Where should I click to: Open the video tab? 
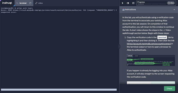click(x=39, y=3)
